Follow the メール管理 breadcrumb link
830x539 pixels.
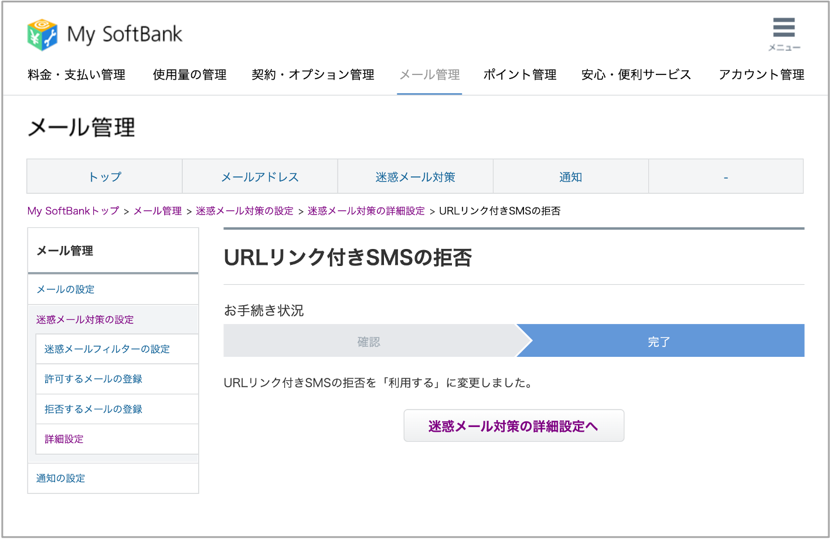click(x=158, y=211)
